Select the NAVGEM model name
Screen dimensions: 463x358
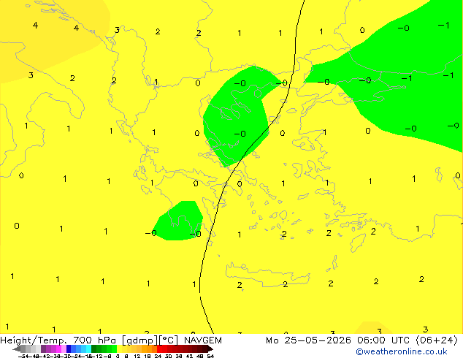(203, 340)
